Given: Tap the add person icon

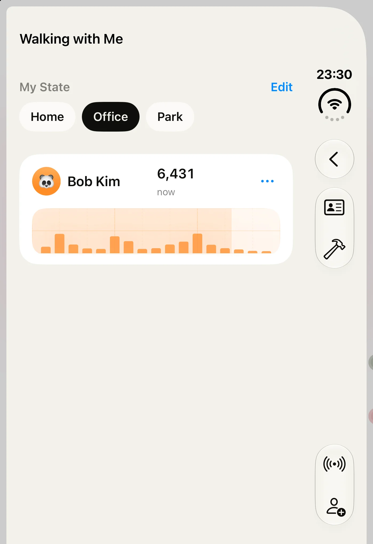Looking at the screenshot, I should [336, 507].
